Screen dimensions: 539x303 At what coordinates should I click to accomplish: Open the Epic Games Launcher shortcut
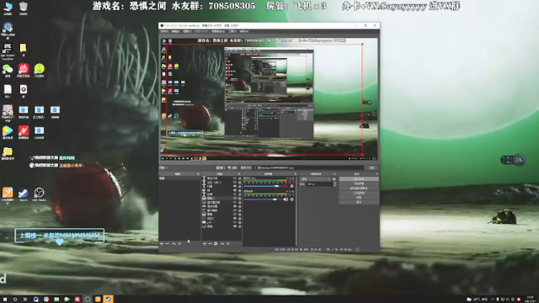8,50
